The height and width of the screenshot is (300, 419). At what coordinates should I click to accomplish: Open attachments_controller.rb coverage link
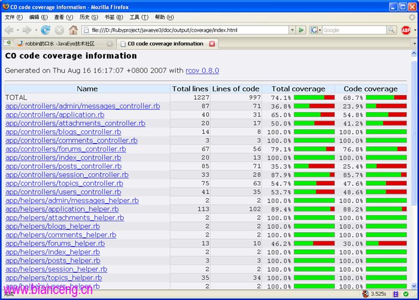pyautogui.click(x=75, y=123)
